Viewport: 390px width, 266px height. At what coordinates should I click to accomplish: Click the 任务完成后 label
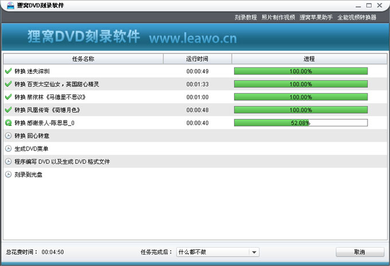156,252
